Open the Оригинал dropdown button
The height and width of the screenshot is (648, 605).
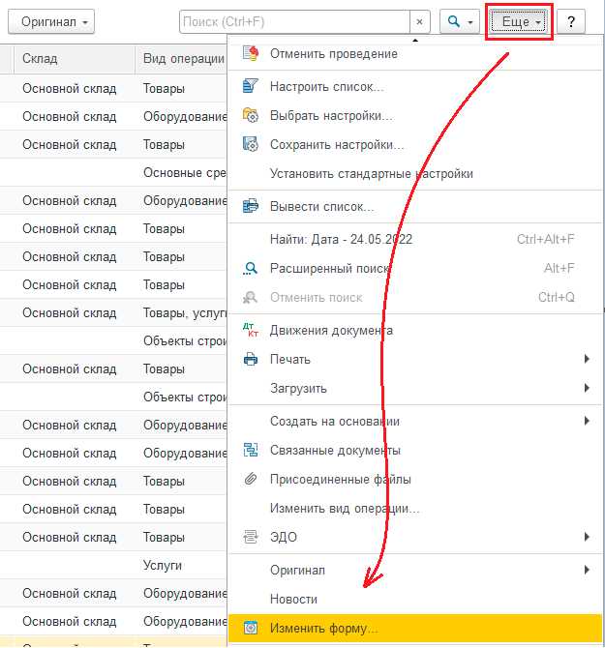tap(51, 21)
